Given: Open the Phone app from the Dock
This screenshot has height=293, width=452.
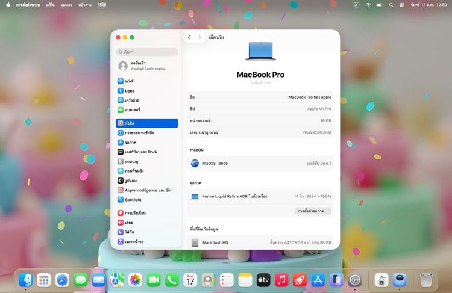Looking at the screenshot, I should click(172, 280).
